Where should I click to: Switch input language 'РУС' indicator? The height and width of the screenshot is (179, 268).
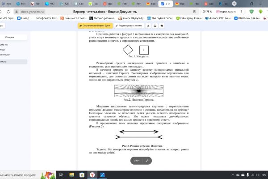click(264, 175)
